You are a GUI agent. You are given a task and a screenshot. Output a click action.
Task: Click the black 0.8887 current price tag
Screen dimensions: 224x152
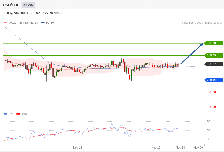(x=214, y=64)
